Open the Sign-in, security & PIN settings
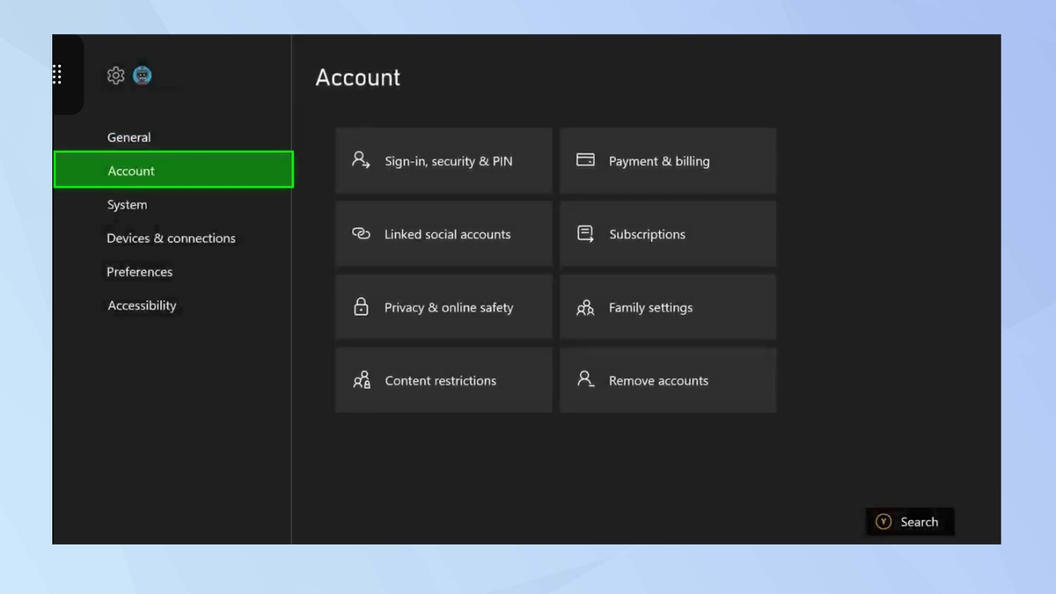 pyautogui.click(x=443, y=161)
